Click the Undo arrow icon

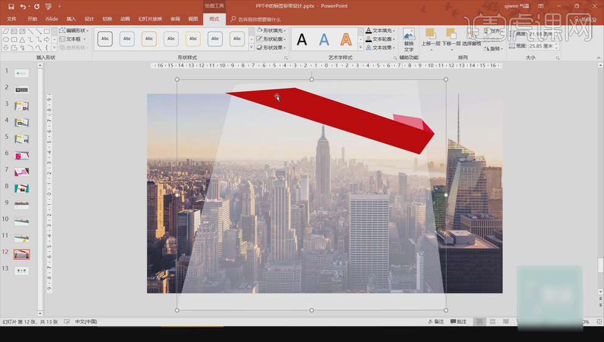pos(23,7)
